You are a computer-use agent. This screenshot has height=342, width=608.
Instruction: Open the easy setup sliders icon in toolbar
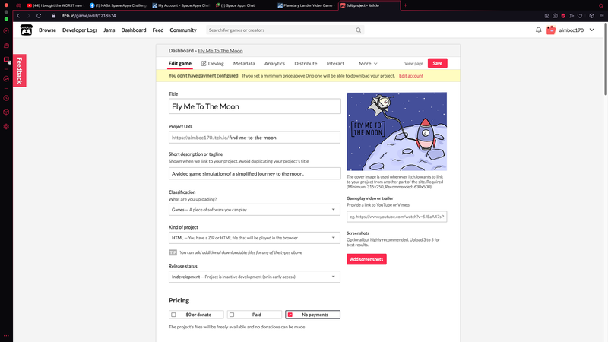click(x=602, y=16)
